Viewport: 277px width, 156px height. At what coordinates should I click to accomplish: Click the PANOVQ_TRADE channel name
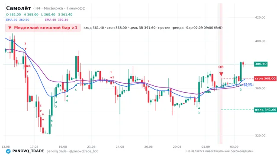pyautogui.click(x=28, y=151)
